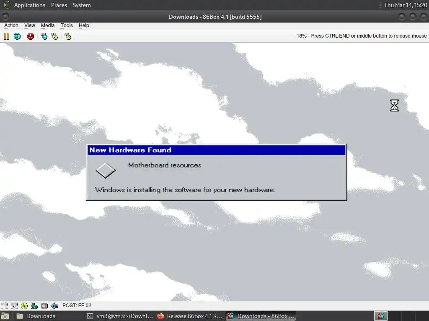Screen dimensions: 429x321
Task: Click the 86Box window title text
Action: 215,17
